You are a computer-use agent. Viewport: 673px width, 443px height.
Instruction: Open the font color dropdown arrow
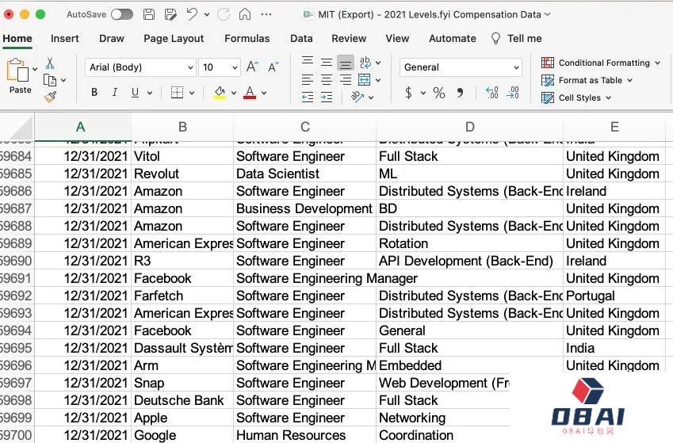[264, 93]
